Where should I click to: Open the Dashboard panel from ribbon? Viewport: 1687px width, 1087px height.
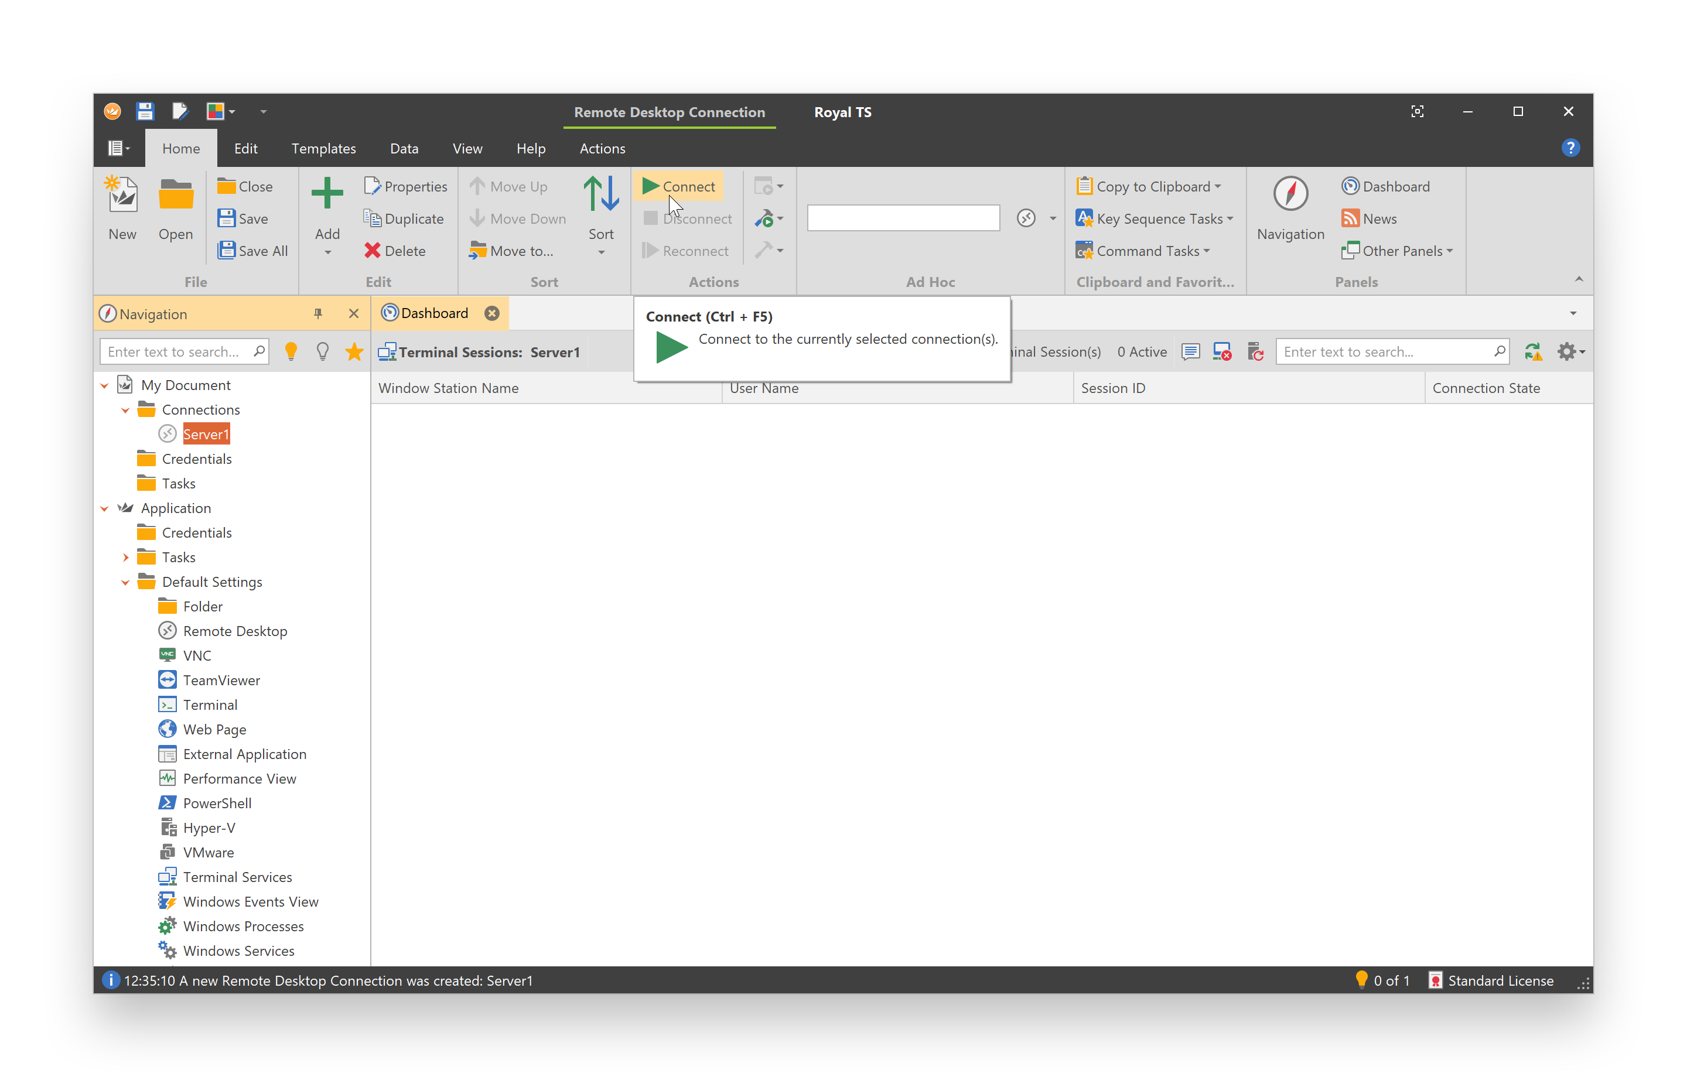pyautogui.click(x=1385, y=186)
